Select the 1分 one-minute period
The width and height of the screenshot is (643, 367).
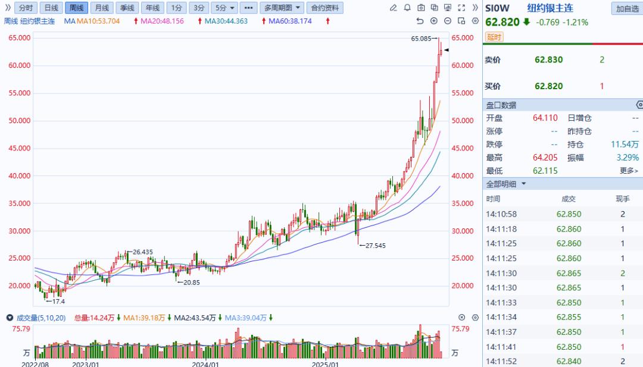click(177, 8)
